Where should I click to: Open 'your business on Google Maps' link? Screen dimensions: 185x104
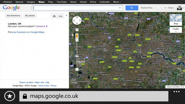(28, 32)
